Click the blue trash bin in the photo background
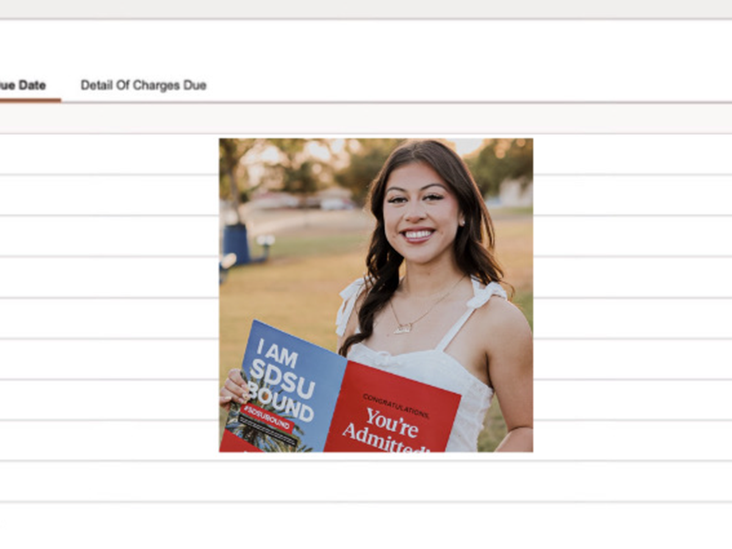This screenshot has width=732, height=549. (x=236, y=243)
